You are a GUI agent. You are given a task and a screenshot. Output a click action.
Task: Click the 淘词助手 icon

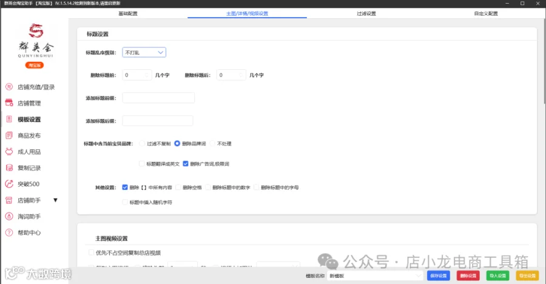[9, 216]
